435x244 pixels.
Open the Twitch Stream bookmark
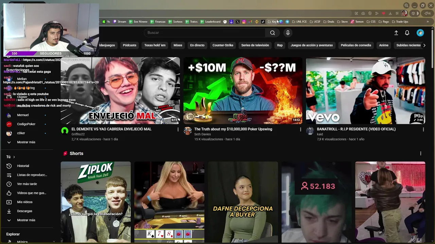tap(119, 22)
